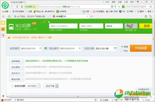Open the @ mail sidebar icon
Screen dimensions: 155x102
[3, 35]
